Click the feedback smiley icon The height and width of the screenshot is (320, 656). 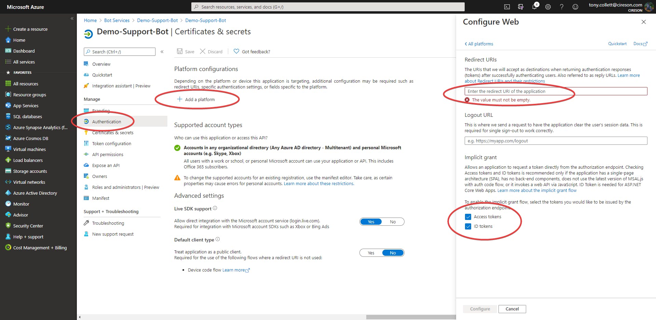pos(575,7)
